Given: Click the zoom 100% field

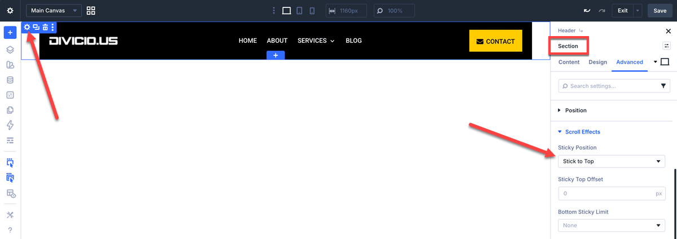Looking at the screenshot, I should (394, 11).
